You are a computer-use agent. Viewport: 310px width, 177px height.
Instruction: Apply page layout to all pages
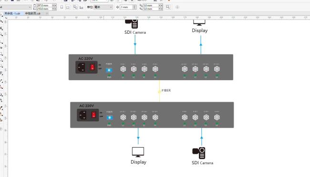click(75, 7)
